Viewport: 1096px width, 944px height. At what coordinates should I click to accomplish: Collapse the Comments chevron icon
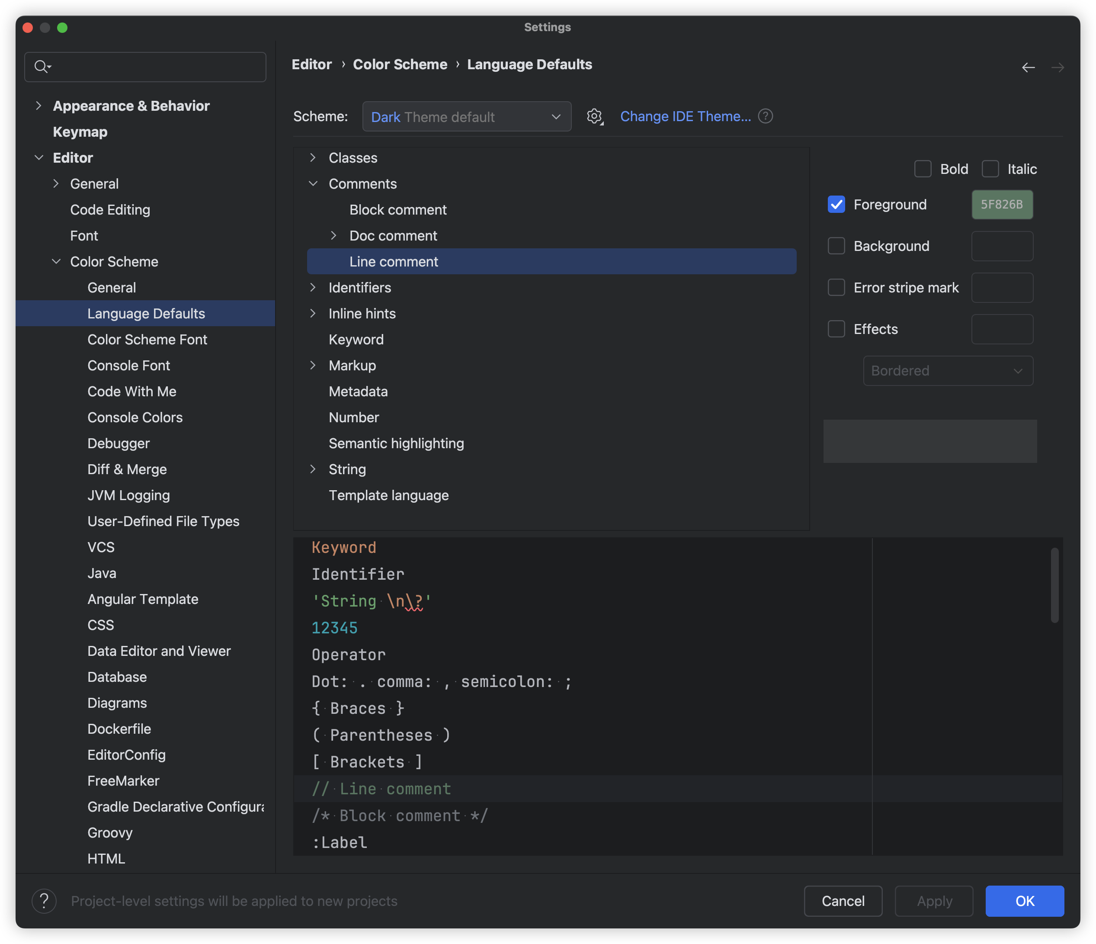(313, 183)
